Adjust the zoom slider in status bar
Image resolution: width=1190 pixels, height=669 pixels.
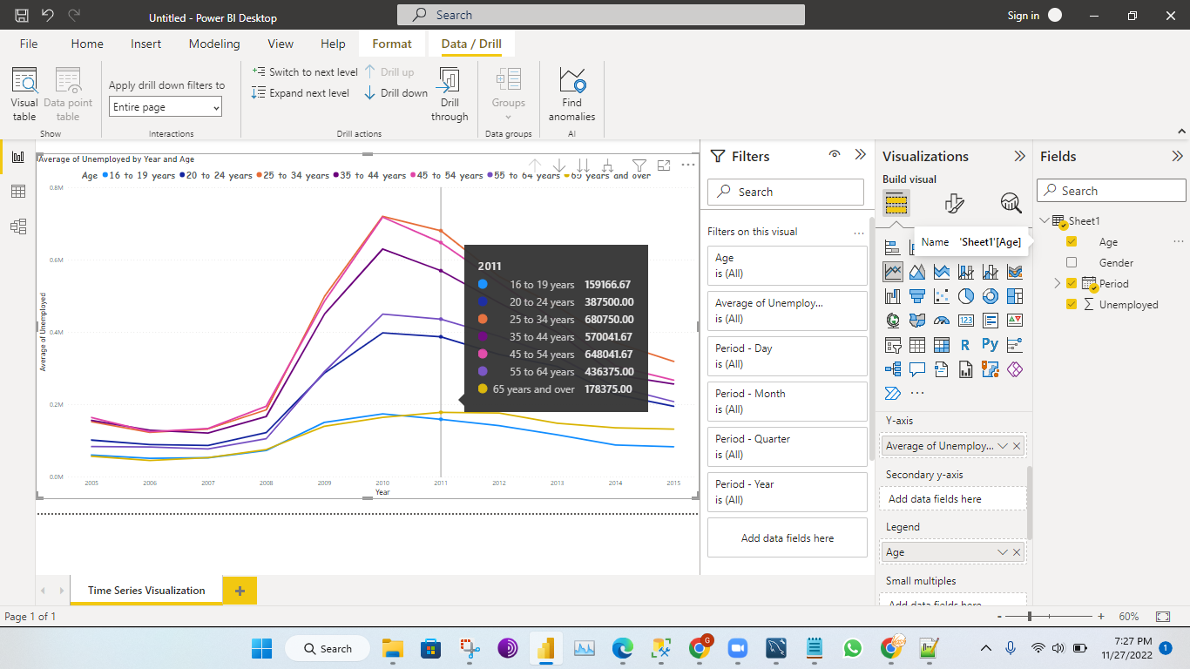(x=1030, y=616)
